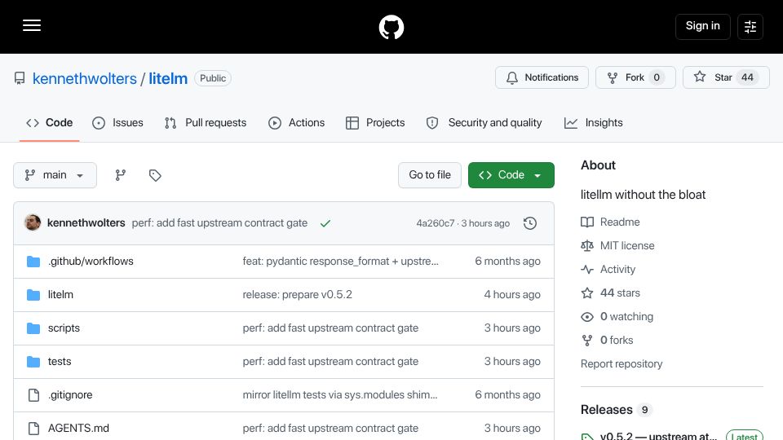Click 'litellm without the bloat' description

643,195
